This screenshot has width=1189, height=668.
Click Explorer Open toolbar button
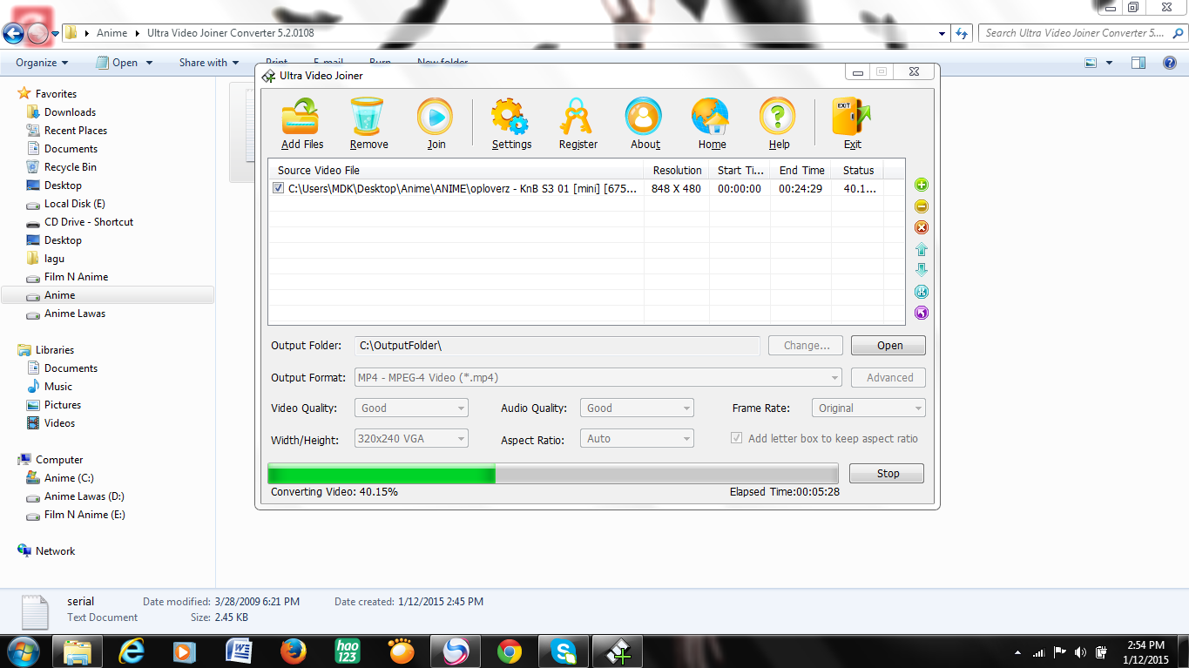point(124,63)
